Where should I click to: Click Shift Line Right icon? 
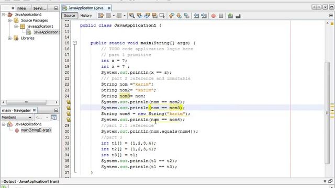click(204, 16)
